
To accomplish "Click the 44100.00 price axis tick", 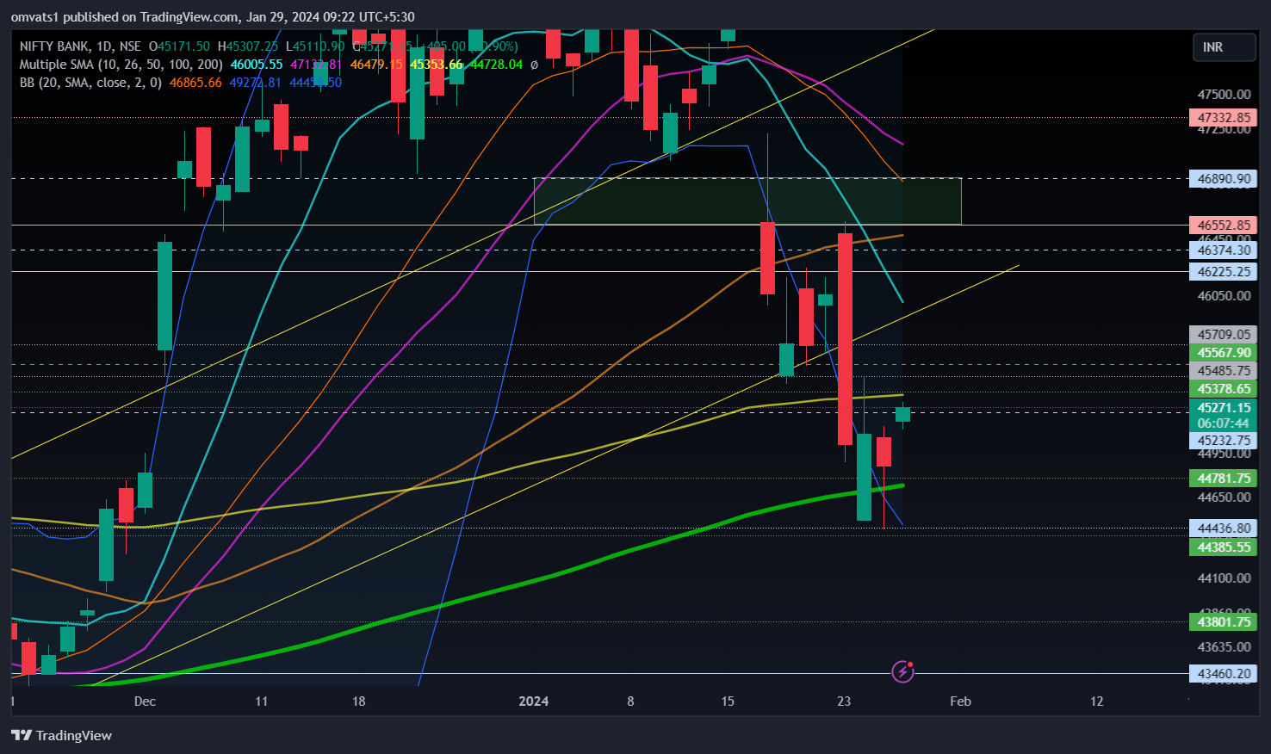I will pyautogui.click(x=1224, y=578).
